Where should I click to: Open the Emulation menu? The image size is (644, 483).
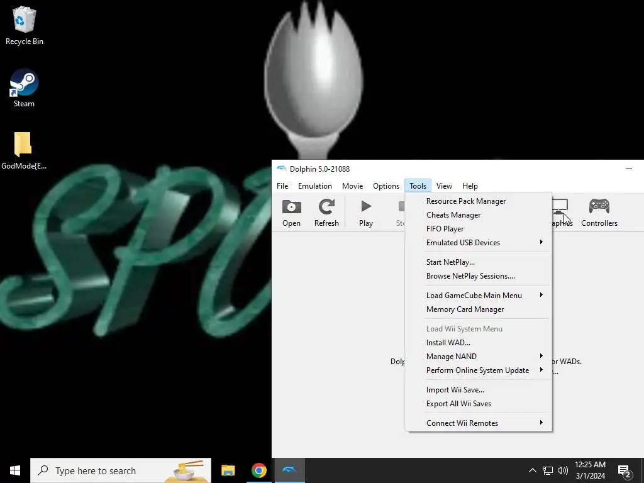coord(315,186)
